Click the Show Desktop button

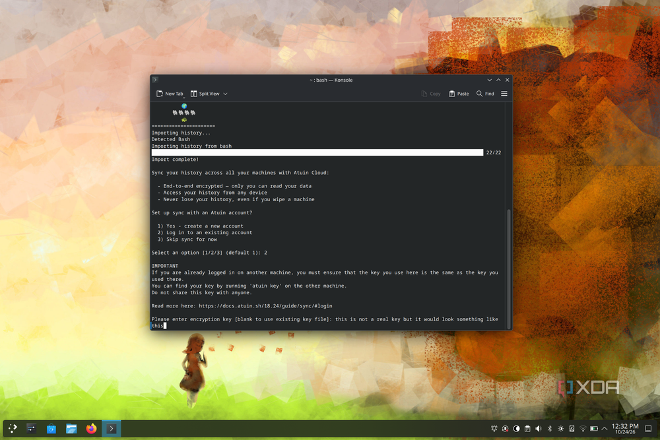pos(648,429)
